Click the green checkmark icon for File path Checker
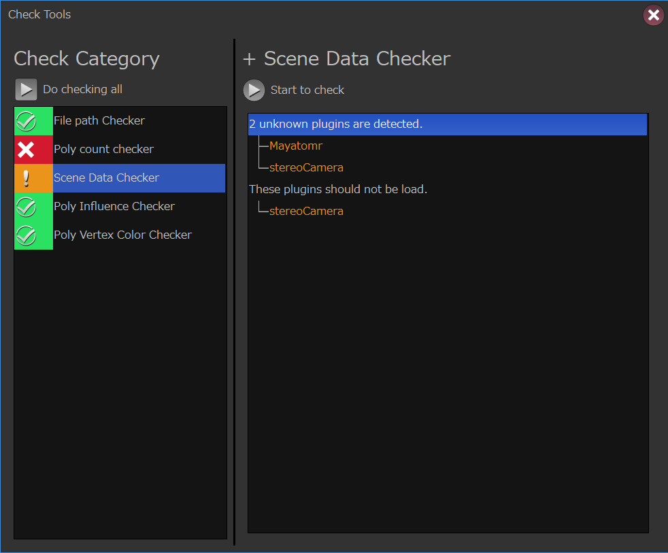668x553 pixels. coord(27,121)
